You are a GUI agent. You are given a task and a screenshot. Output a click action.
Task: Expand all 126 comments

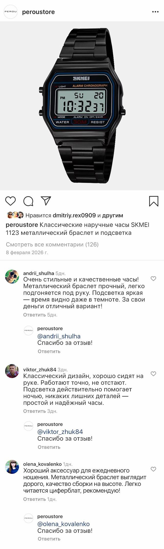52,244
